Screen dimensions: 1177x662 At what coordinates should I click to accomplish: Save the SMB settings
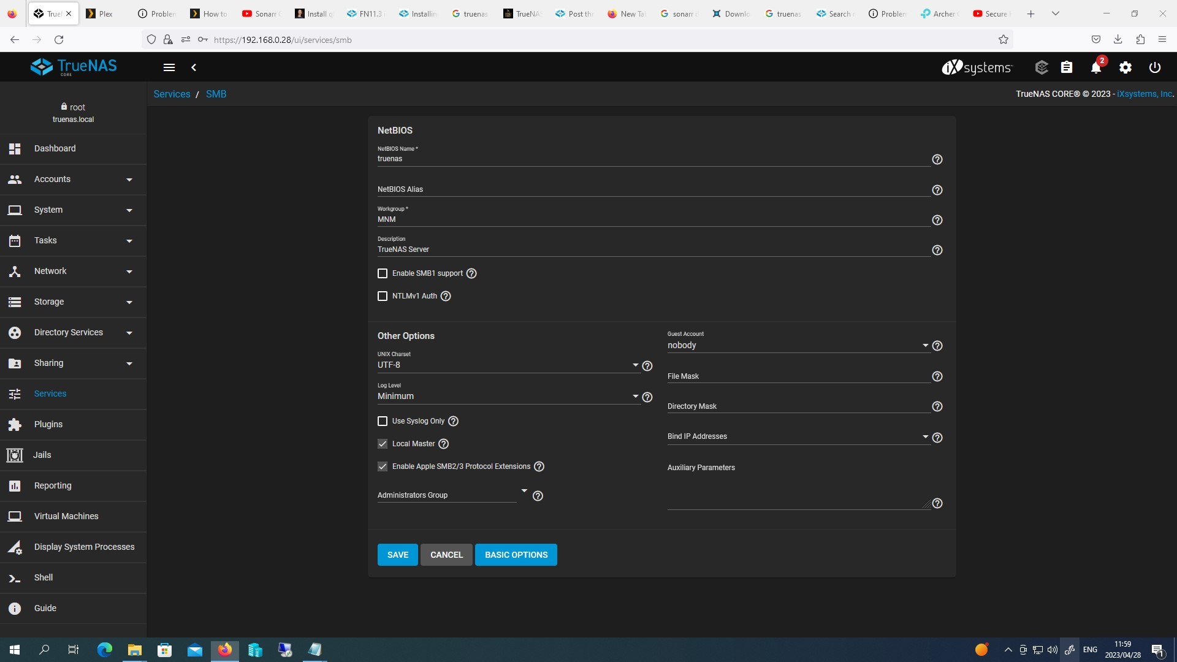[x=397, y=555]
